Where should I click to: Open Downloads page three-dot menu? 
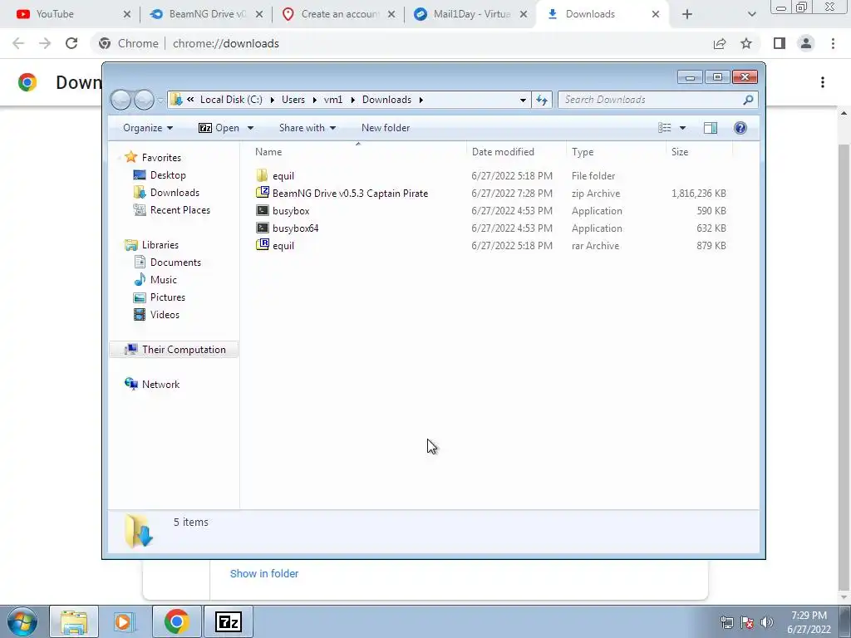[x=823, y=82]
